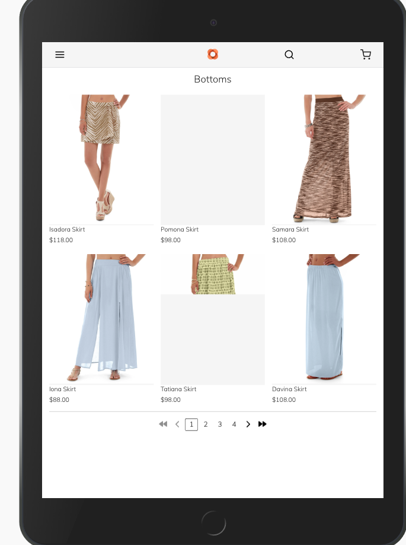Go to page 4
Screen dimensions: 406x545
(x=234, y=424)
